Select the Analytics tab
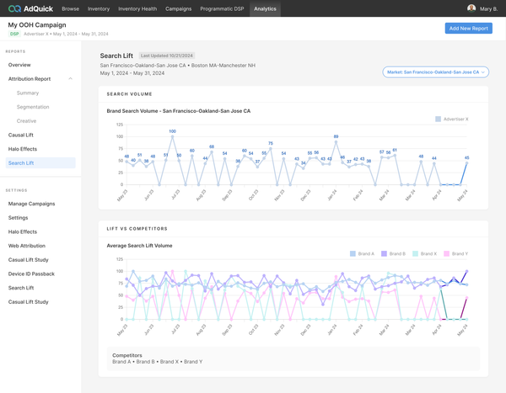 point(265,8)
